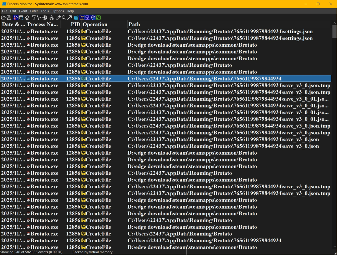Click the Process Name column header
Screen dimensions: 337x255
(43, 24)
